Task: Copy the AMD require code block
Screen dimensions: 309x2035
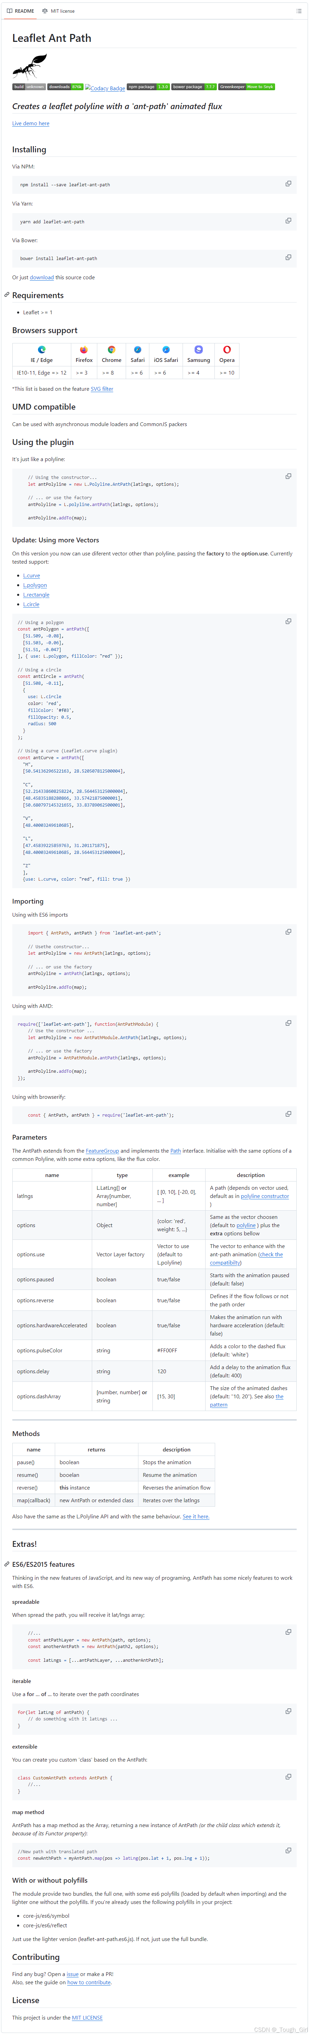Action: click(x=288, y=1022)
